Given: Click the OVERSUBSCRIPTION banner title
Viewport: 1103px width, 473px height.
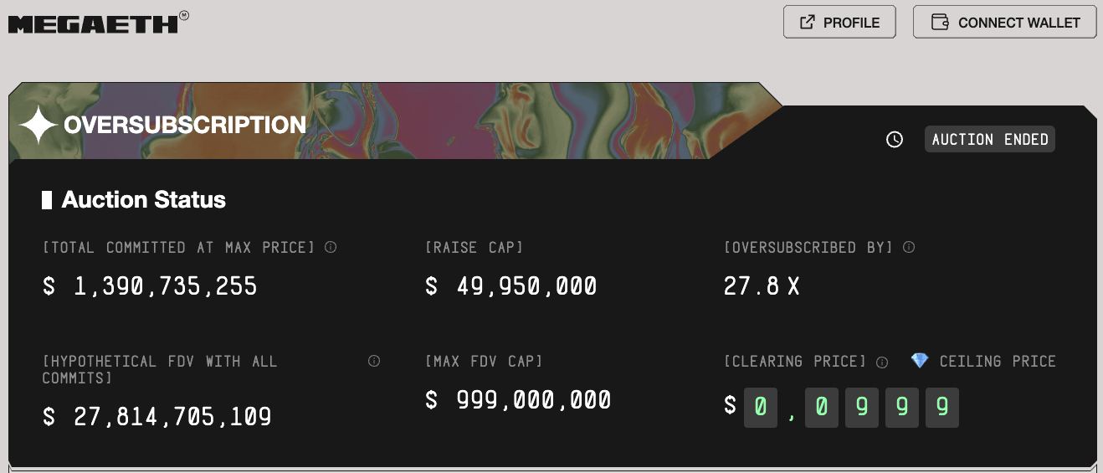Looking at the screenshot, I should [x=185, y=126].
